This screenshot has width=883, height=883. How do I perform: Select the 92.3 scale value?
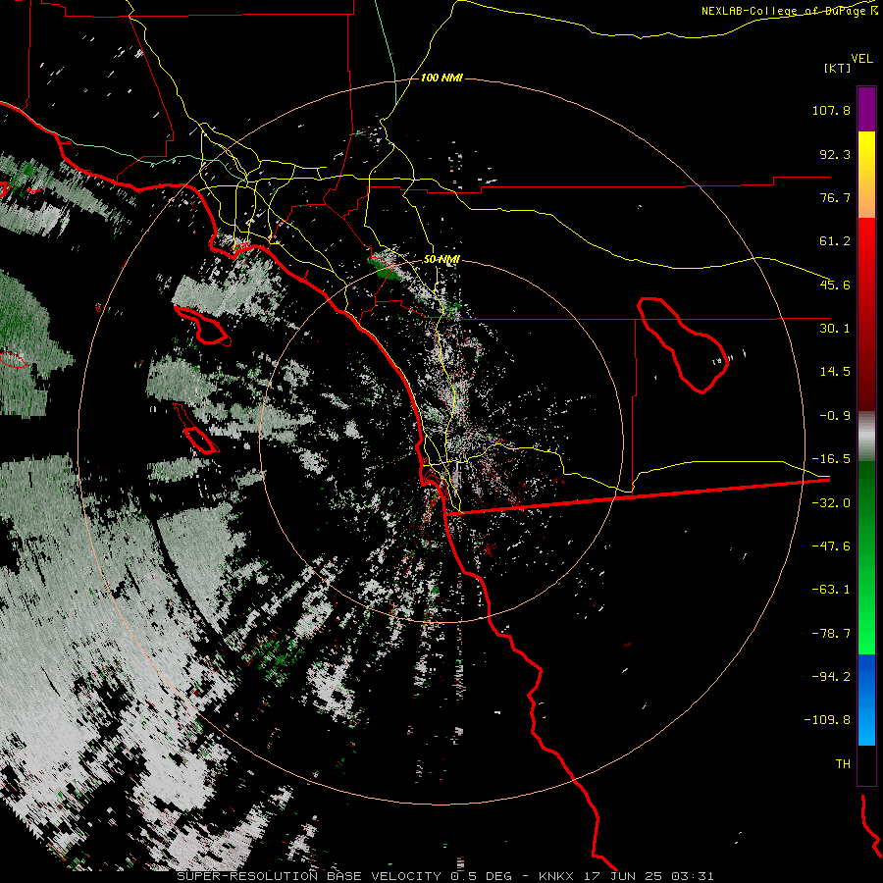click(835, 154)
